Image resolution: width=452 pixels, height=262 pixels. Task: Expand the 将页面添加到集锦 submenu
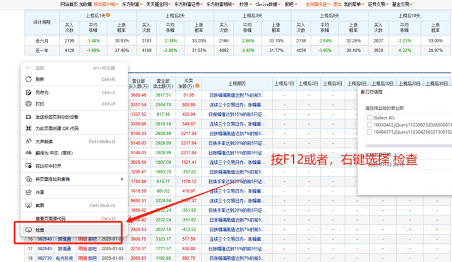click(x=74, y=179)
